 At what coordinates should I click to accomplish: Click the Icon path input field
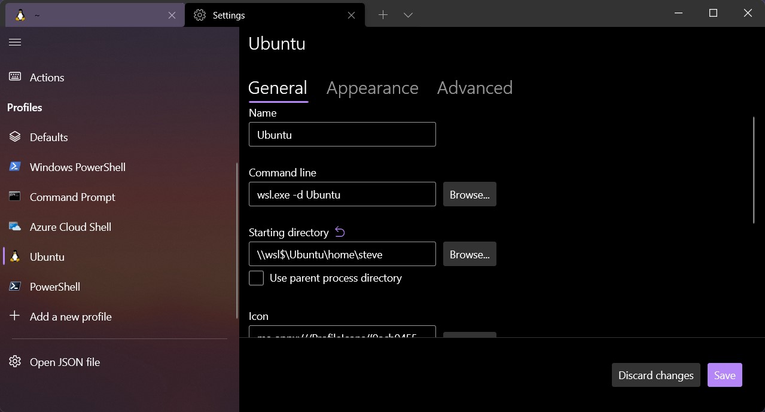pyautogui.click(x=342, y=331)
